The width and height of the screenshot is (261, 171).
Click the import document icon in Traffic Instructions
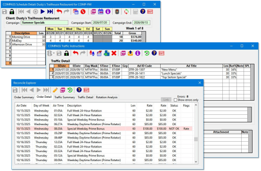[106, 53]
